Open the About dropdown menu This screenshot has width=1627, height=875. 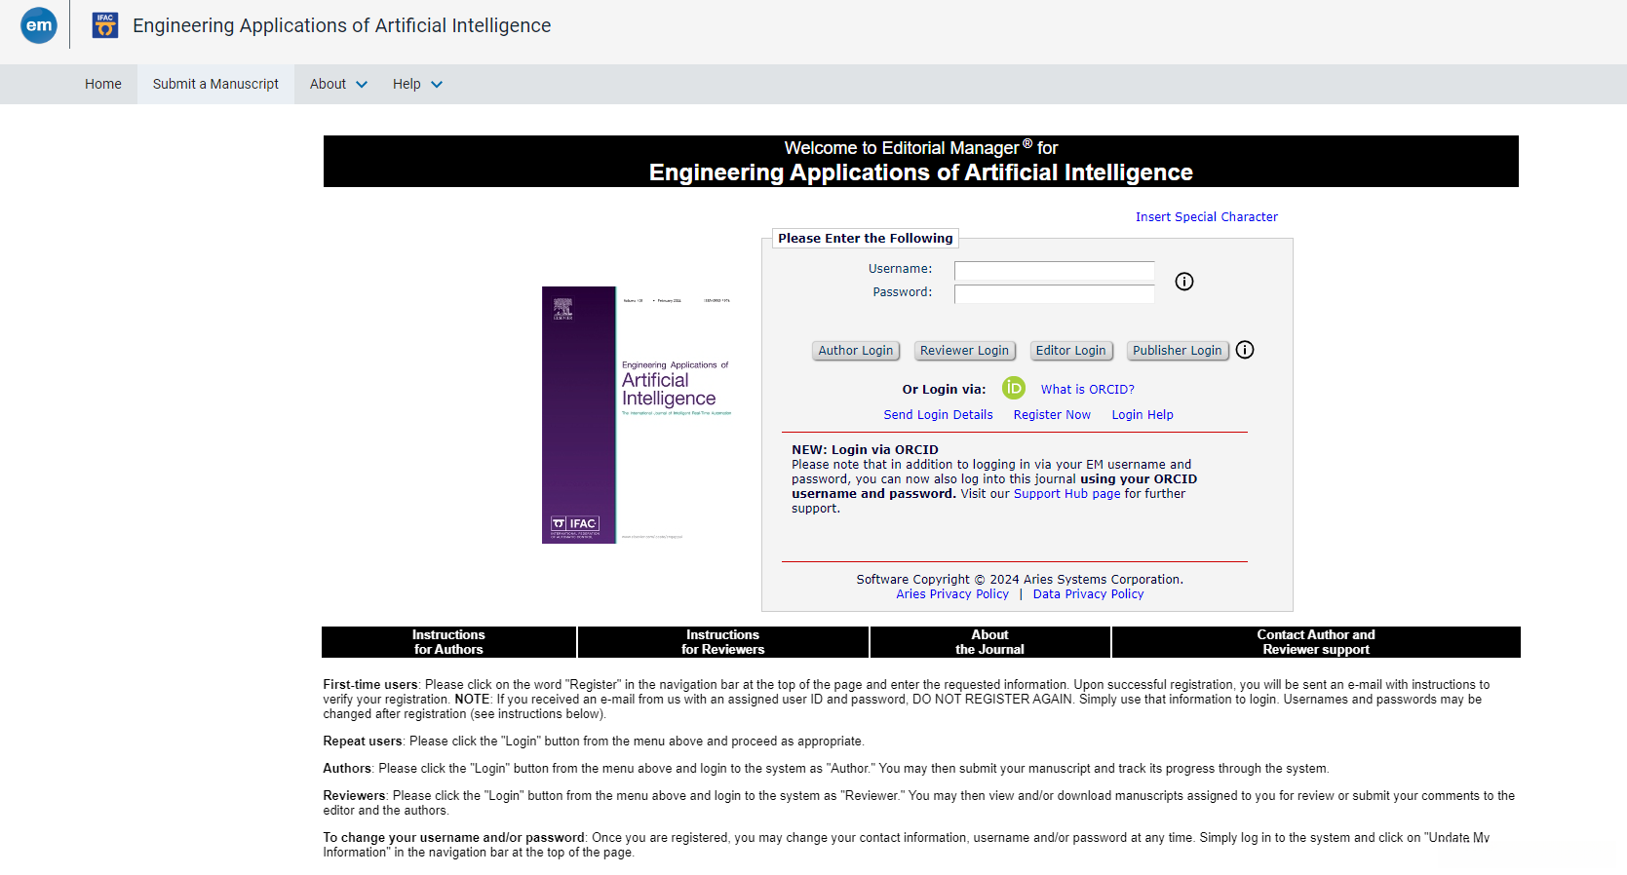(x=338, y=84)
